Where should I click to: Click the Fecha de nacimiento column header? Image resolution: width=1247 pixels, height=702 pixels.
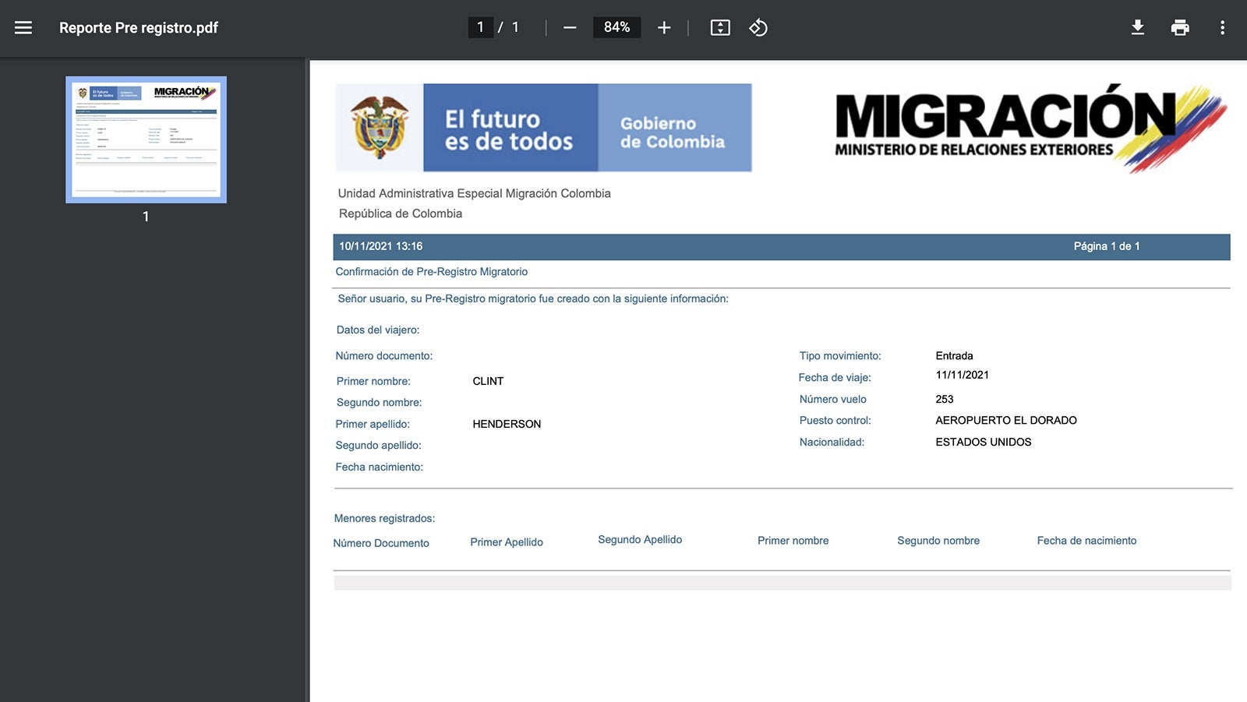pos(1087,541)
